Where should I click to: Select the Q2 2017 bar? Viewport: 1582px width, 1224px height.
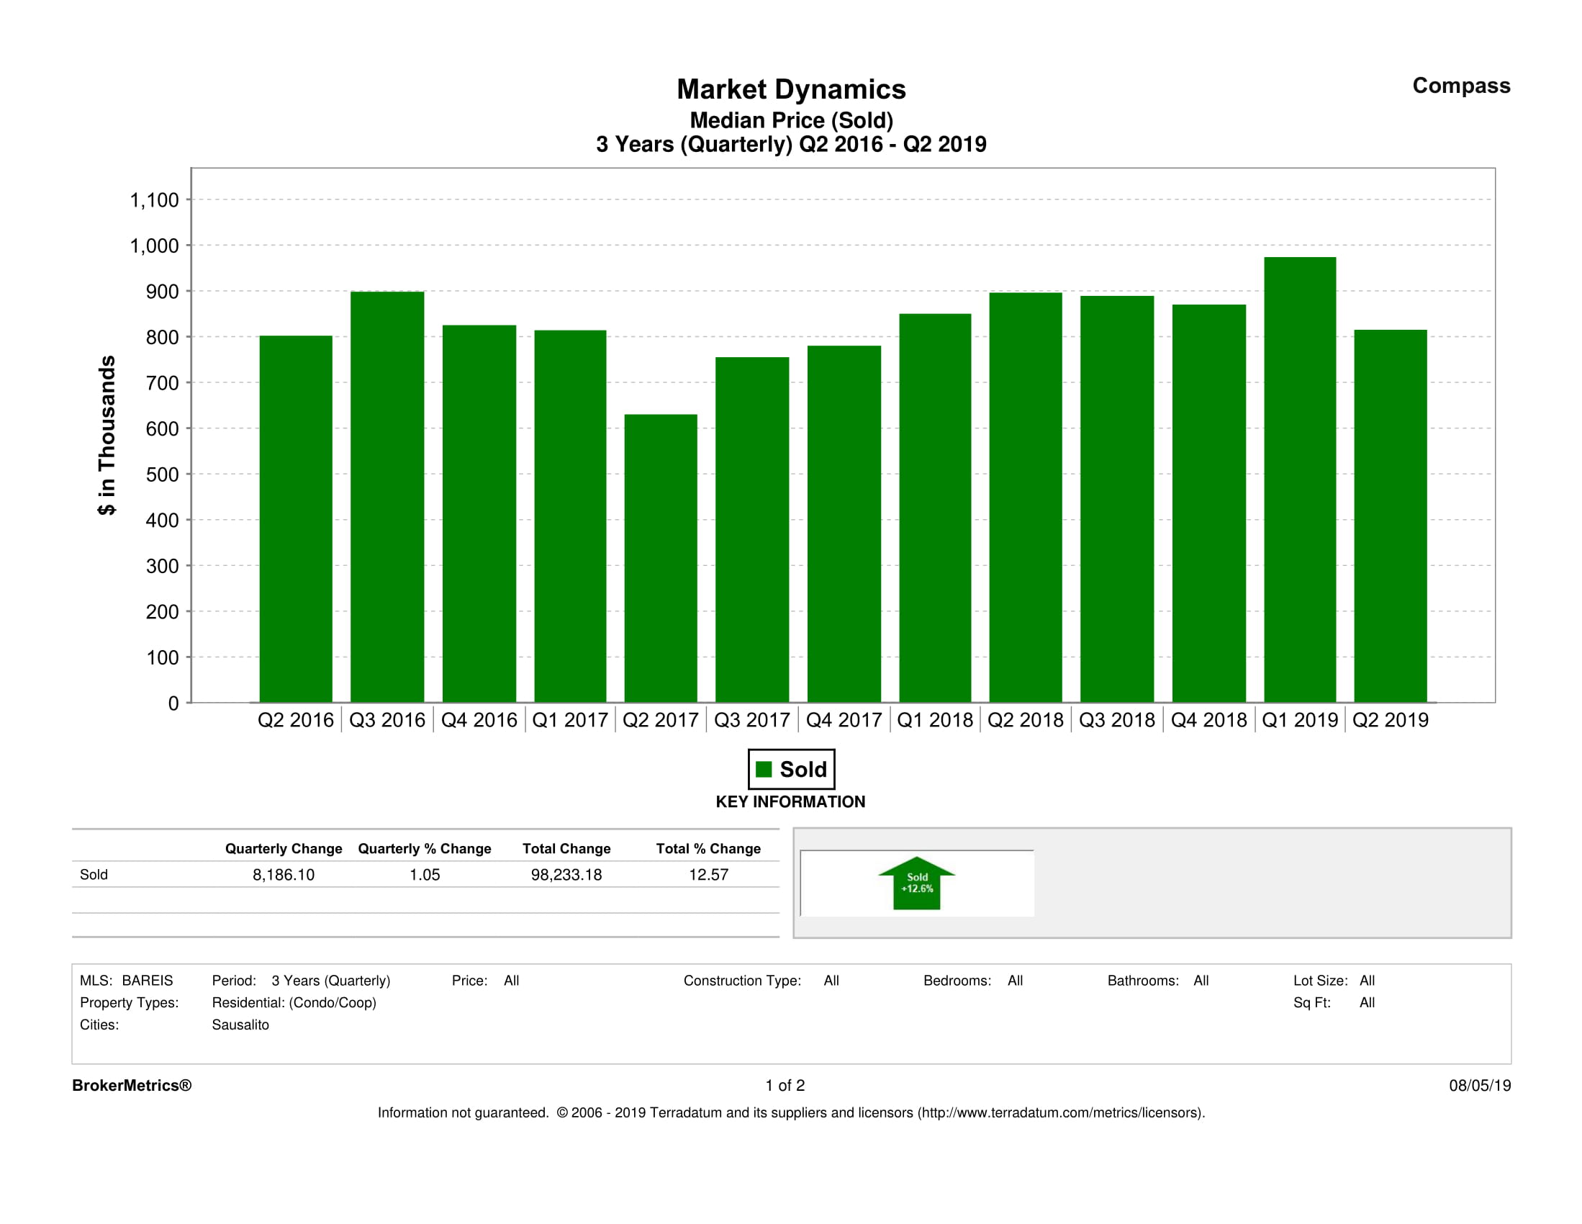(661, 558)
